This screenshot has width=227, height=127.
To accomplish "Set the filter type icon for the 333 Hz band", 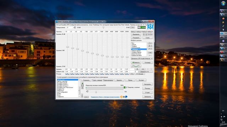I will (x=92, y=74).
